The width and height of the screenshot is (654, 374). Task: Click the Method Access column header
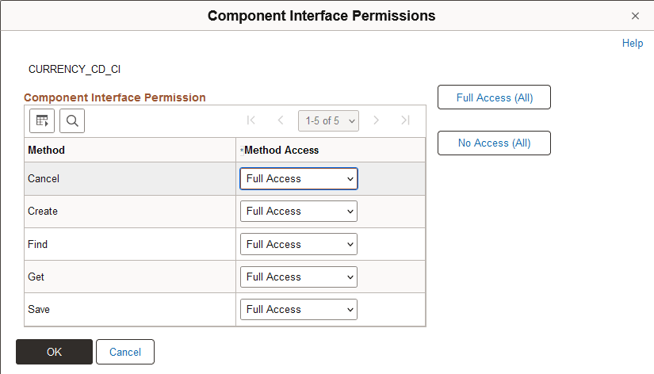tap(281, 150)
